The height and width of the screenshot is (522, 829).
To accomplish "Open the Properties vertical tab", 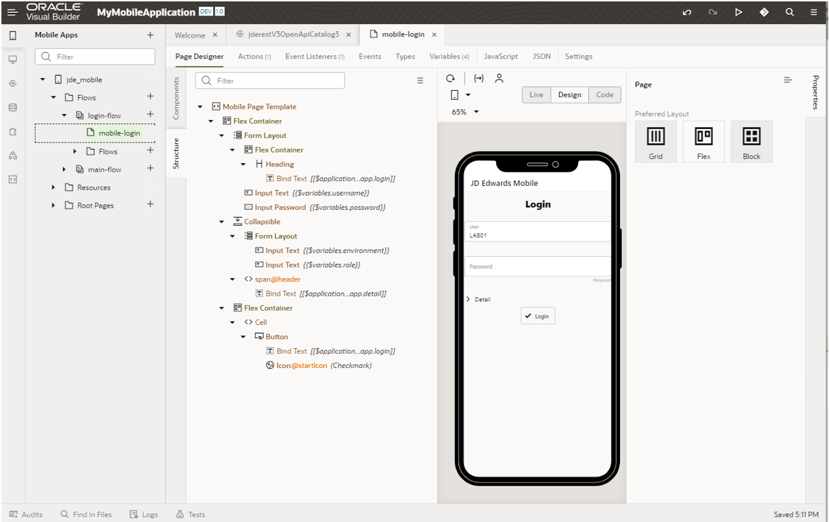I will tap(816, 92).
